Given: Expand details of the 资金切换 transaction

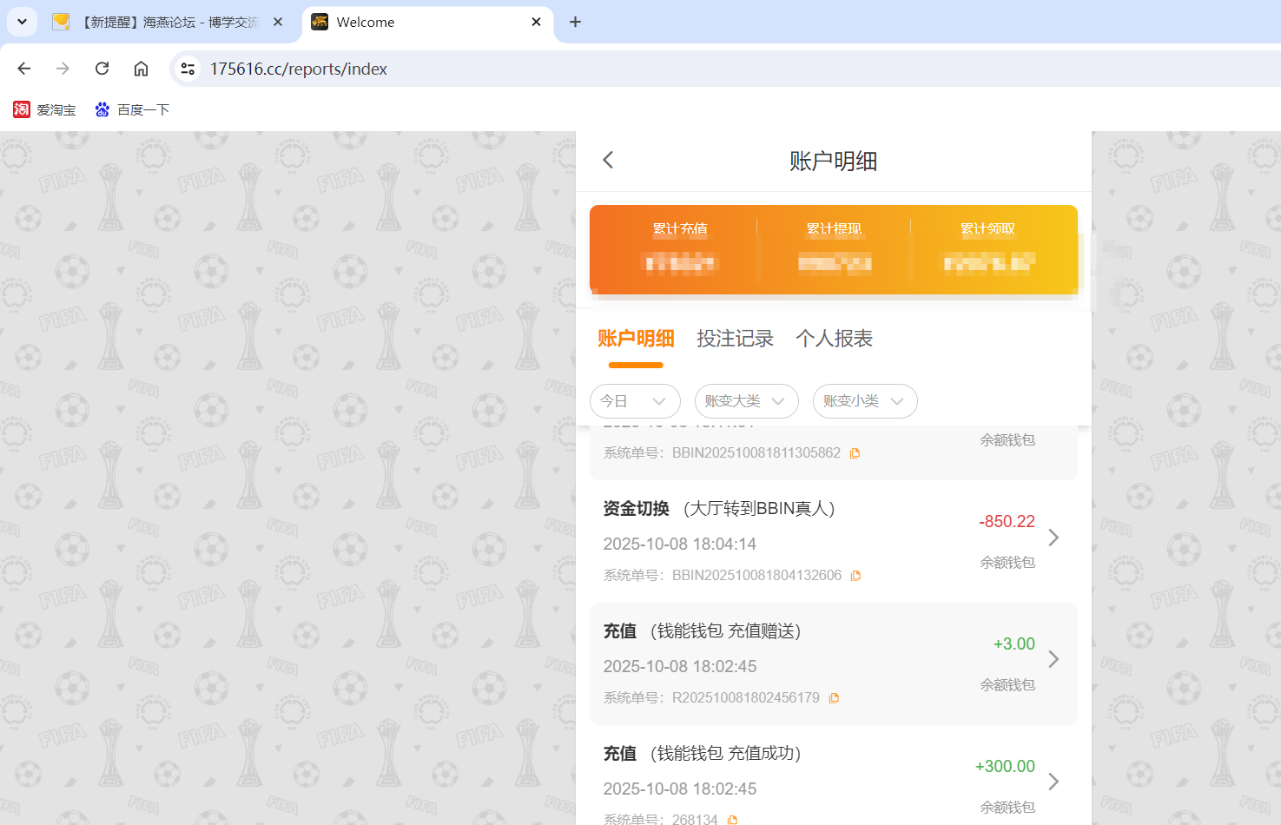Looking at the screenshot, I should click(1053, 538).
